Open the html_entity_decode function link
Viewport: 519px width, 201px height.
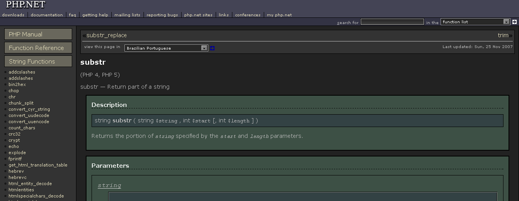[x=30, y=184]
